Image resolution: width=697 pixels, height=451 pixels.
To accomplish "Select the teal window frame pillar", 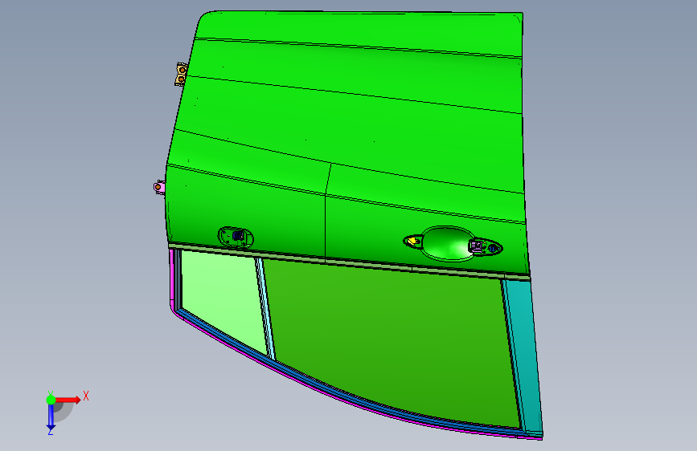I will [524, 356].
